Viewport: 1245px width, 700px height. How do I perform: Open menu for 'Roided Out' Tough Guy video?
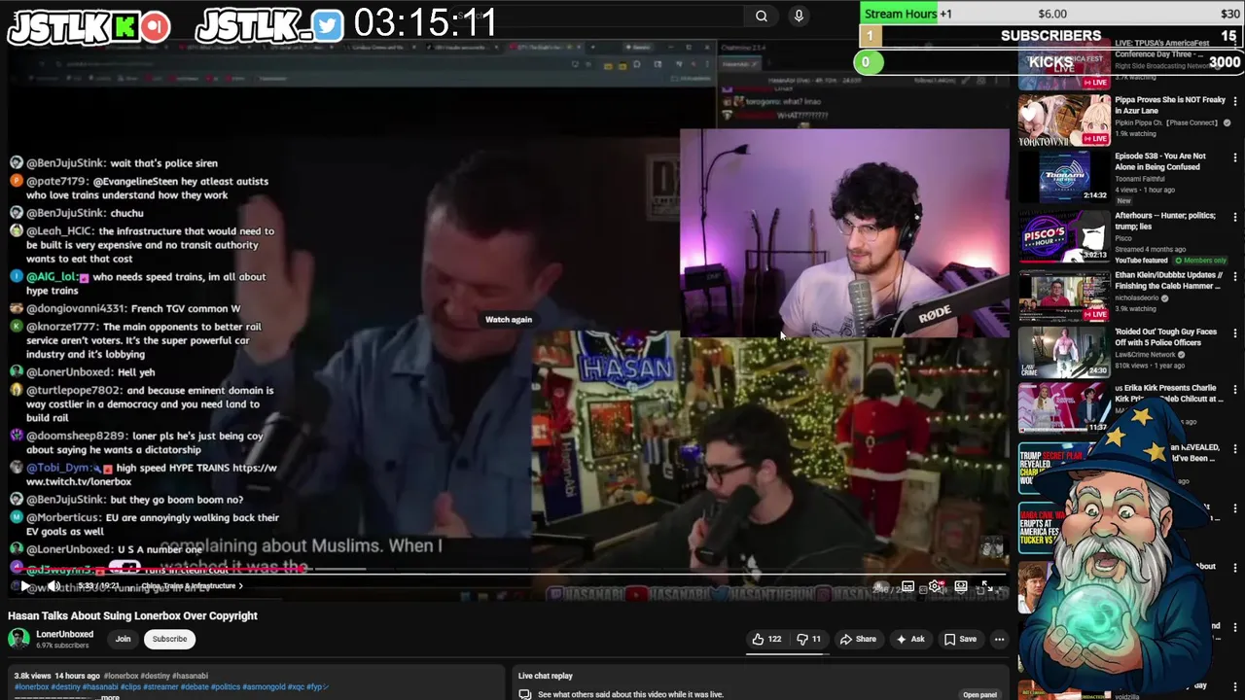[x=1235, y=332]
